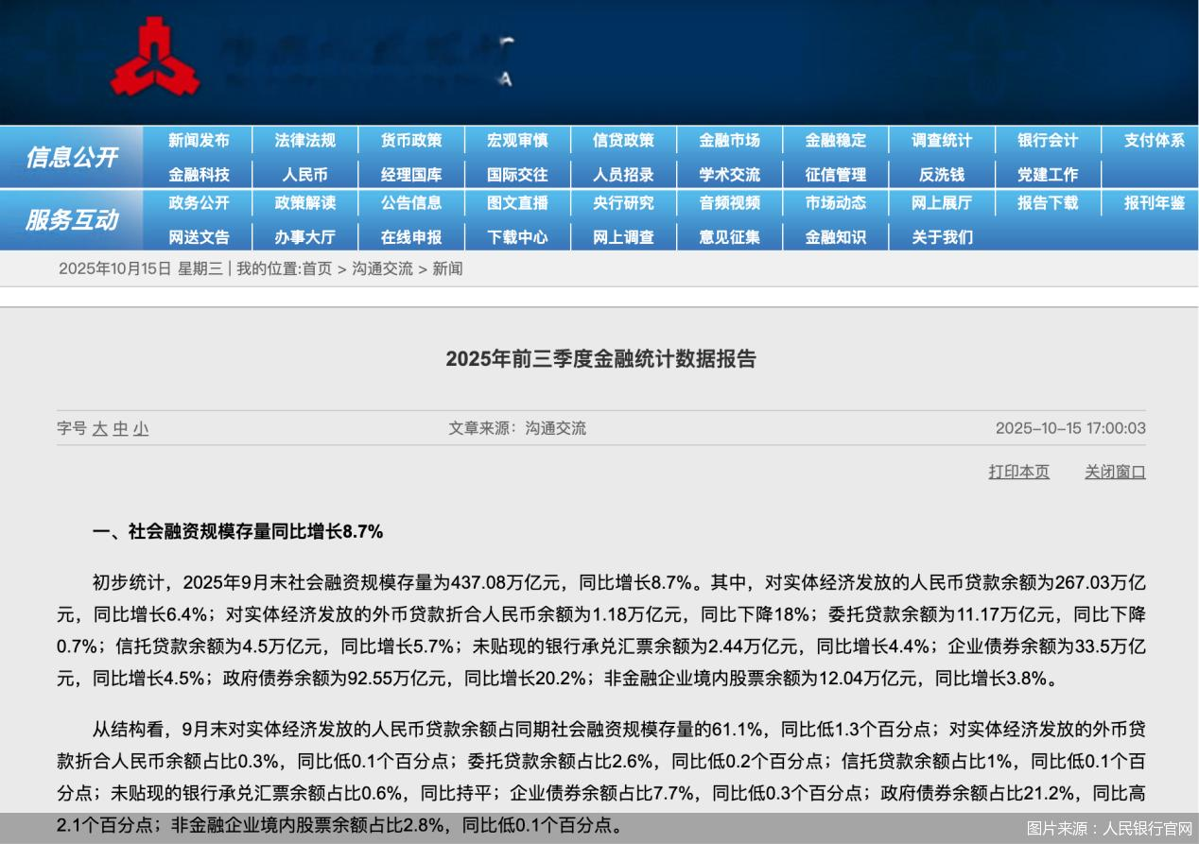Click 沟通交流 breadcrumb link
The height and width of the screenshot is (844, 1199).
click(382, 268)
